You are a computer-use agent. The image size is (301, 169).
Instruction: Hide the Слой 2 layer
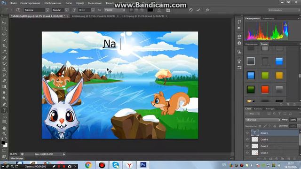coord(247,153)
